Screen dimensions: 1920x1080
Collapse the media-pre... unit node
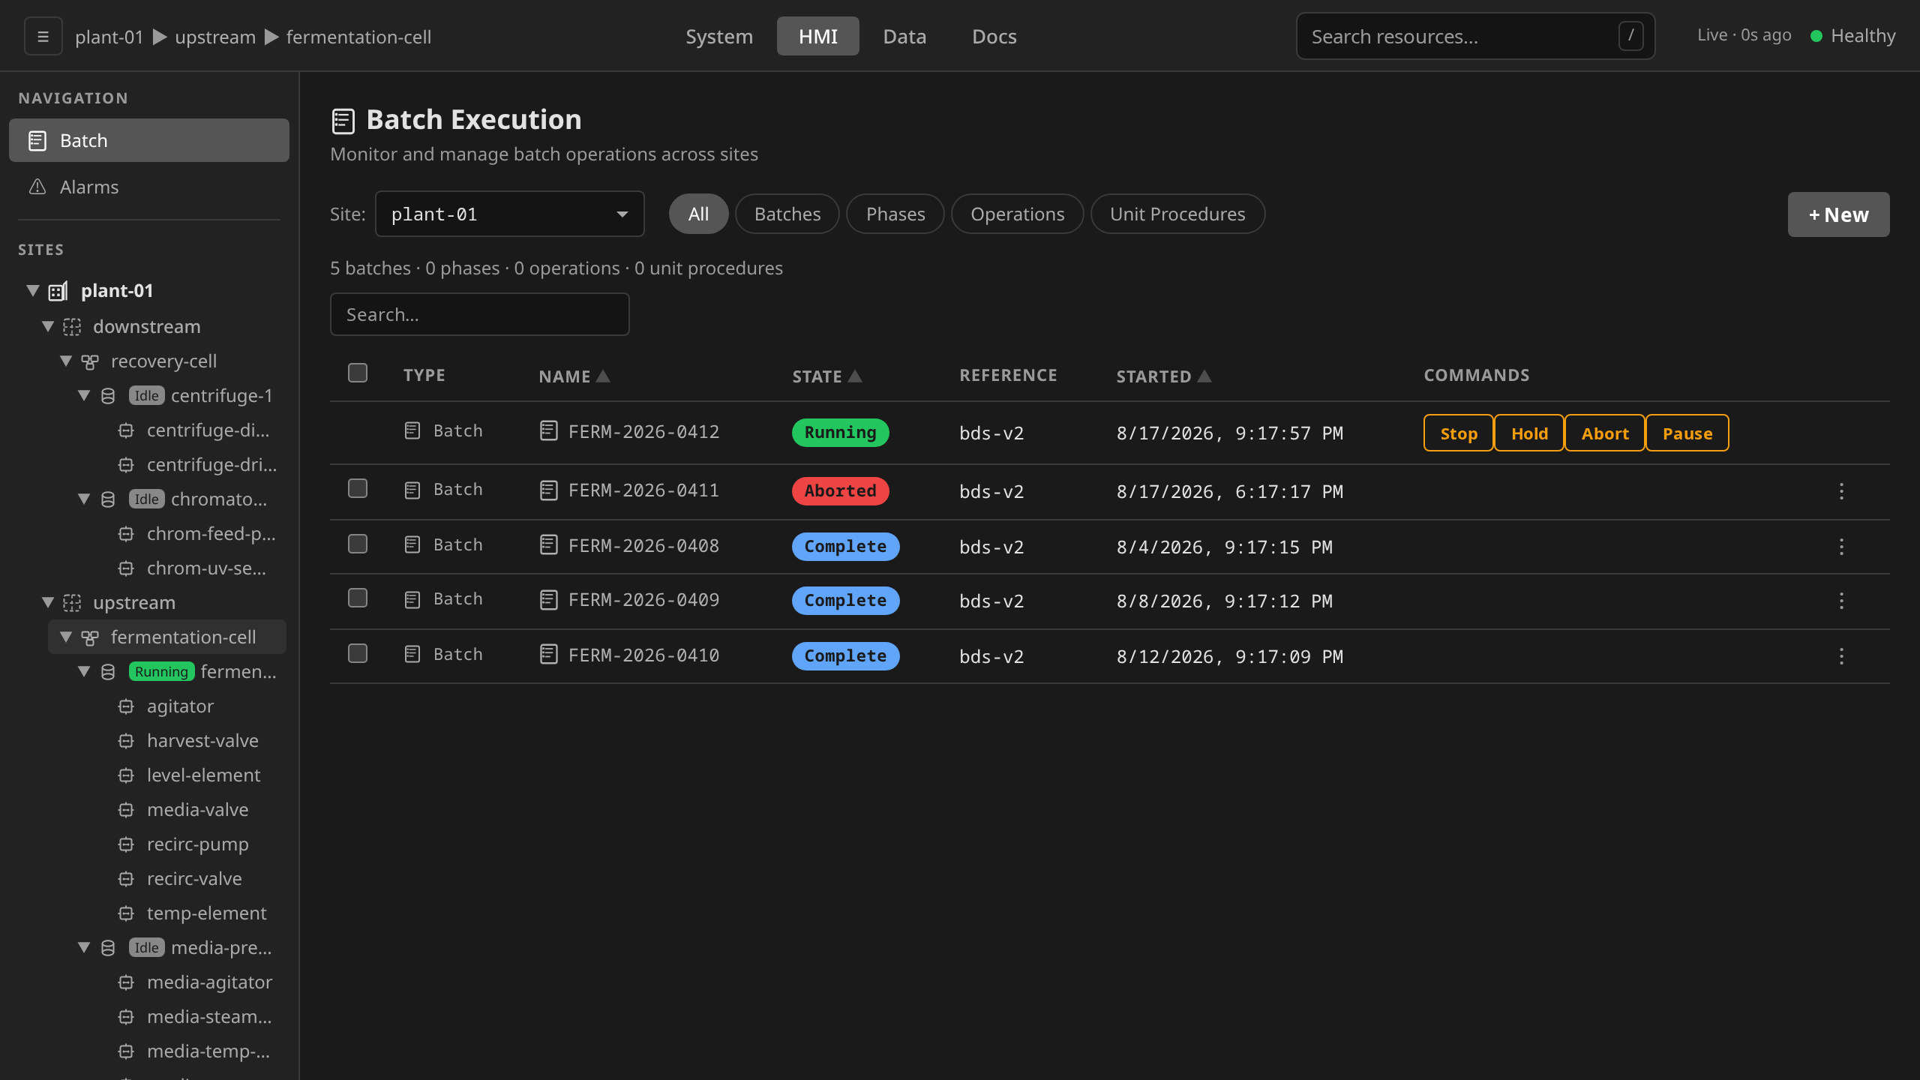(x=84, y=947)
